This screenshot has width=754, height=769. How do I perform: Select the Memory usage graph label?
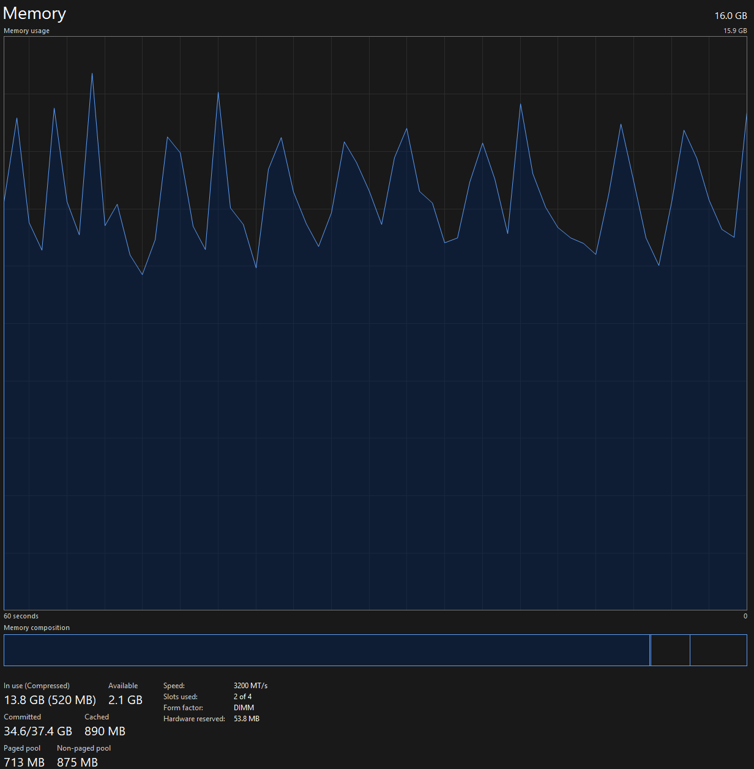(x=26, y=31)
